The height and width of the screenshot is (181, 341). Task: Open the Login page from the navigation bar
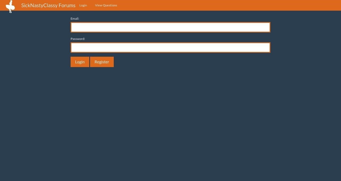click(83, 5)
